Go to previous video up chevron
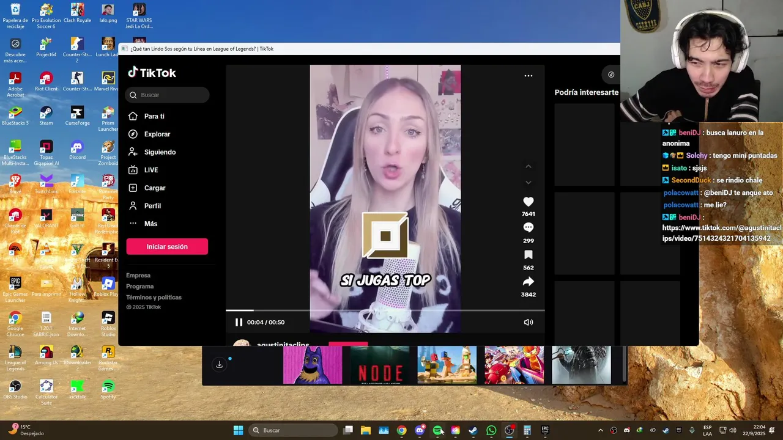 coord(529,166)
